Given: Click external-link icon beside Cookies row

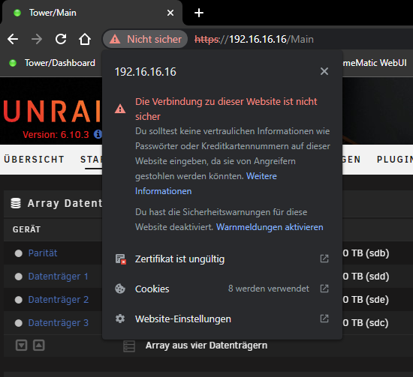Looking at the screenshot, I should 324,289.
